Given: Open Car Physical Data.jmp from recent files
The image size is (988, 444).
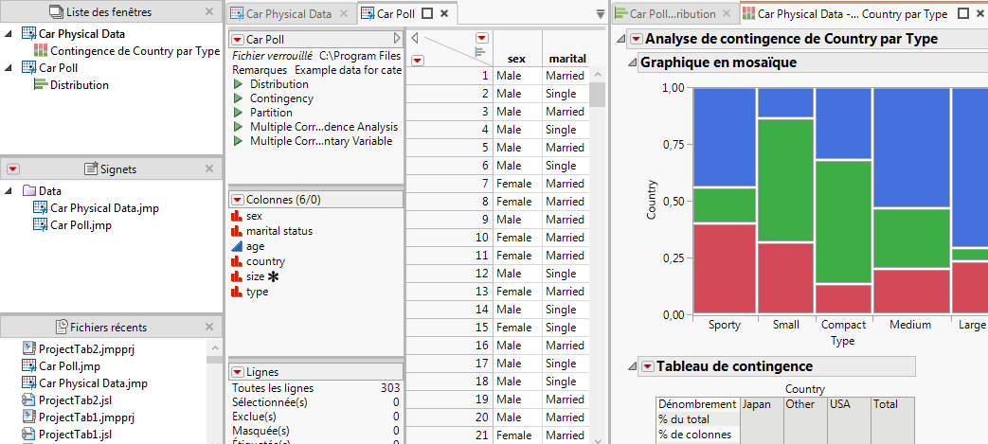Looking at the screenshot, I should pos(93,382).
